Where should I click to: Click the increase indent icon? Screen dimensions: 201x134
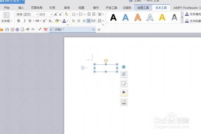(94, 14)
